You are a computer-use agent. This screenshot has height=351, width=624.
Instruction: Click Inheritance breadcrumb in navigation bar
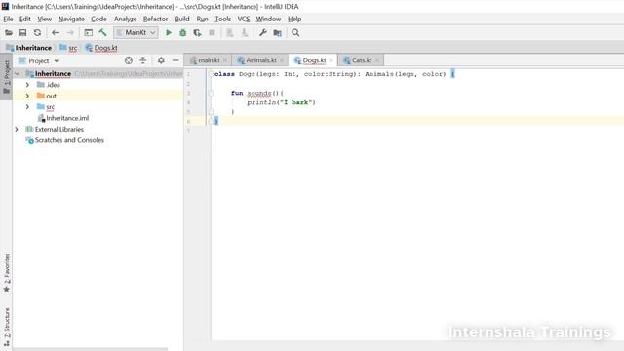[29, 48]
